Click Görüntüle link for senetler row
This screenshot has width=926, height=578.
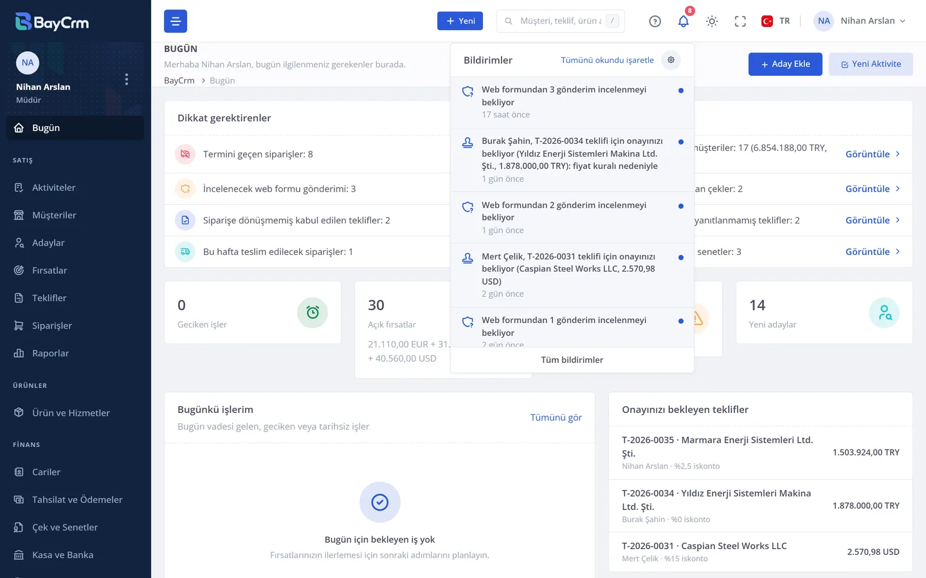tap(873, 252)
